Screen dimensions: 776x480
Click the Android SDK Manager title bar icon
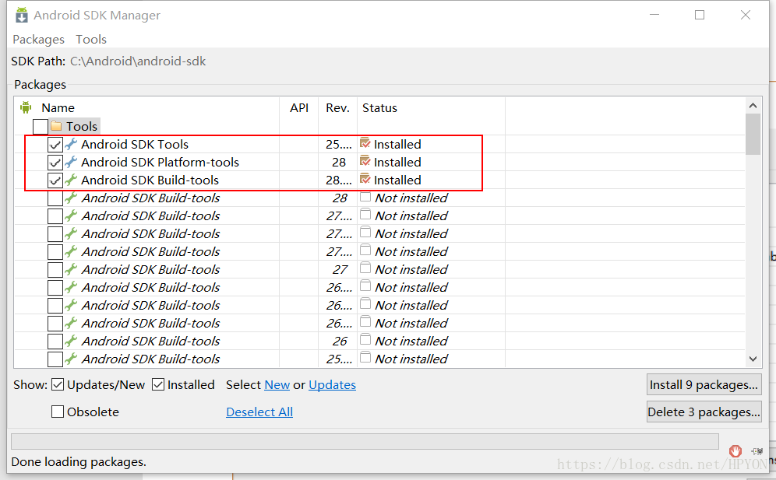coord(21,15)
